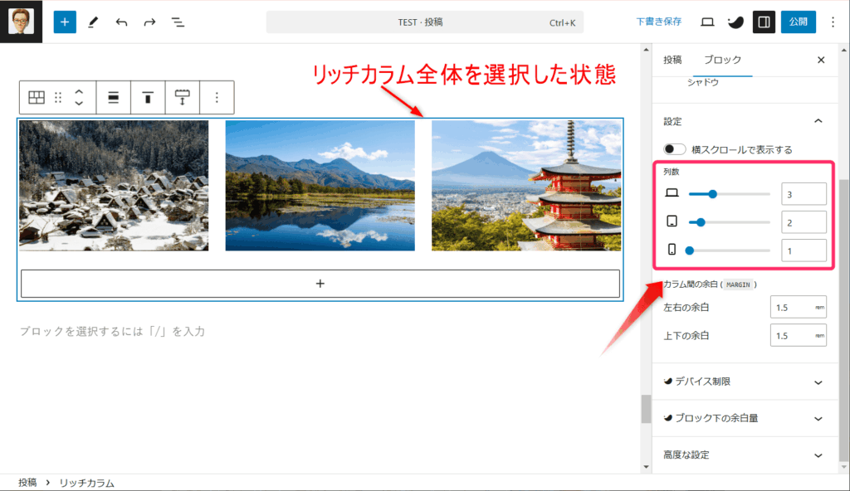Switch to the 投稿 tab
850x491 pixels.
pyautogui.click(x=672, y=60)
